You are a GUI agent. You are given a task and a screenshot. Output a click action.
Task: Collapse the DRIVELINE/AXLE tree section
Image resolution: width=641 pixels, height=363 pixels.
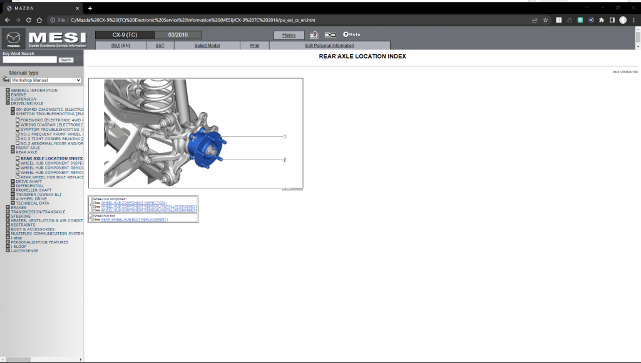pyautogui.click(x=8, y=103)
